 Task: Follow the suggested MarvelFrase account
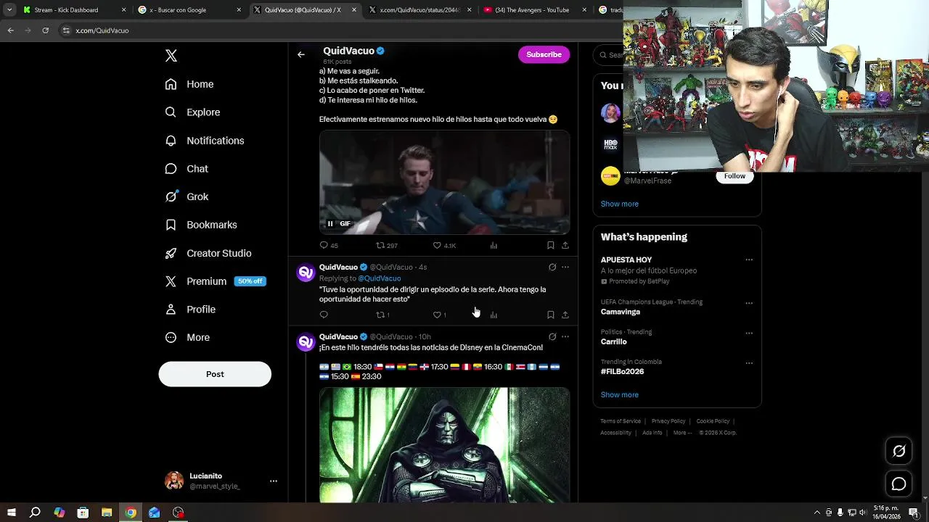click(734, 176)
